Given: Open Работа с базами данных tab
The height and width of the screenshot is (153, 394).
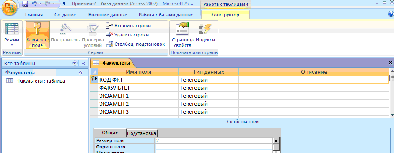Looking at the screenshot, I should (166, 15).
